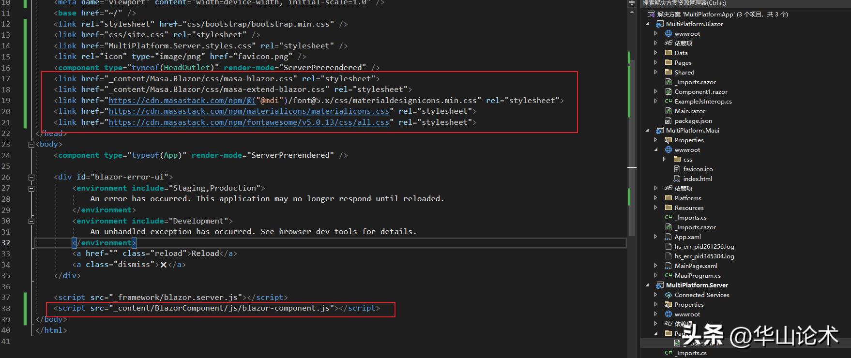This screenshot has height=358, width=851.
Task: Click the package.json file icon
Action: coord(669,120)
